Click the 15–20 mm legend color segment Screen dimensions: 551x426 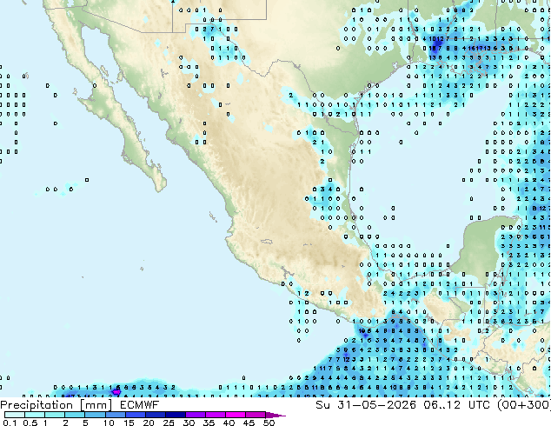click(x=136, y=415)
